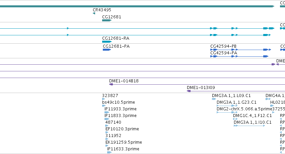This screenshot has width=285, height=154.
Task: Select the CG42594-PA label
Action: pos(224,53)
